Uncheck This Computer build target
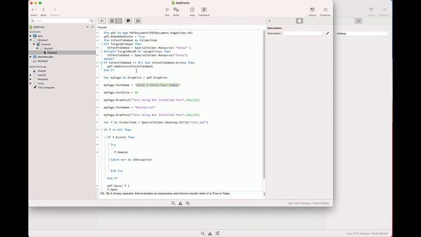 pos(35,88)
